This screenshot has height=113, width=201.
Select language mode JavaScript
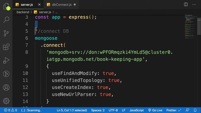coord(137,110)
